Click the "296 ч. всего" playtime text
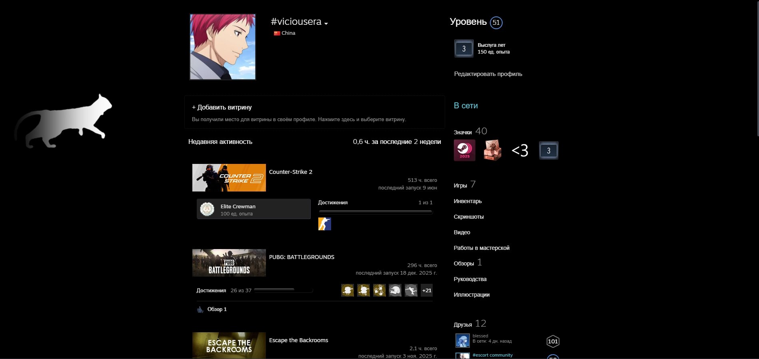 pyautogui.click(x=422, y=265)
